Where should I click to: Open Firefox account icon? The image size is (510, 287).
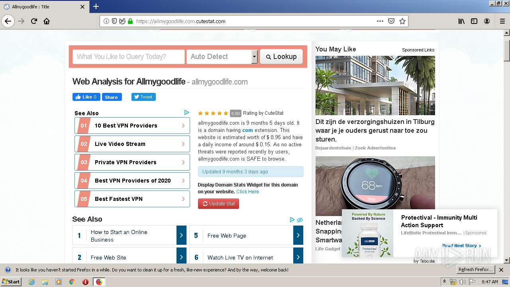click(487, 21)
